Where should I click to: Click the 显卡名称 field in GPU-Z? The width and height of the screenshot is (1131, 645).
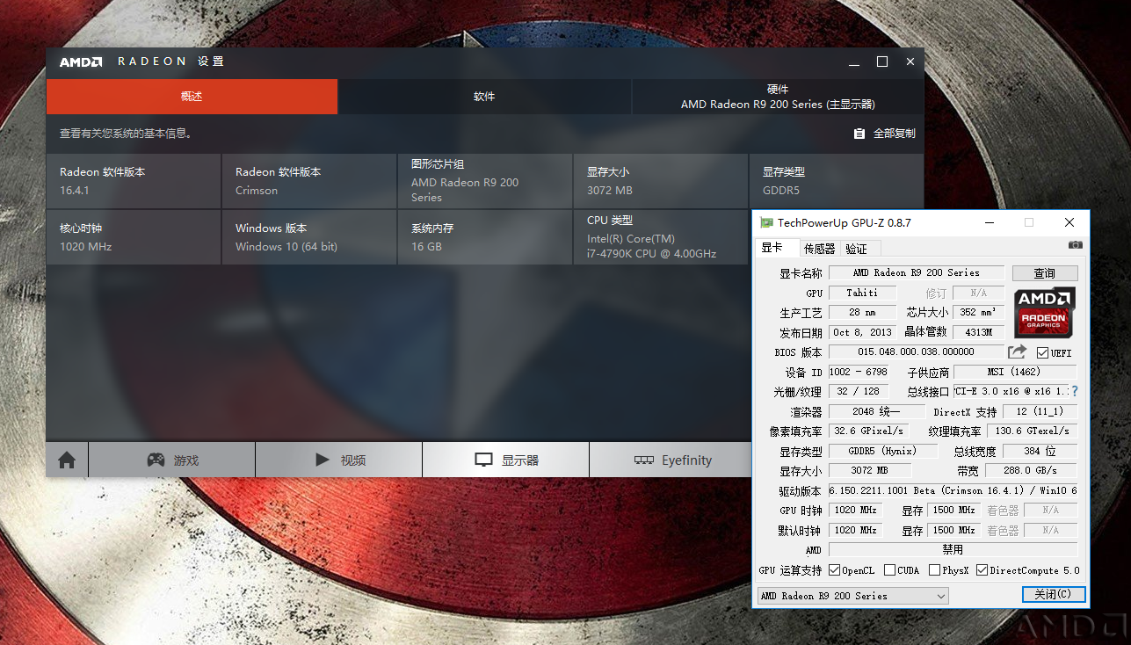pos(917,273)
